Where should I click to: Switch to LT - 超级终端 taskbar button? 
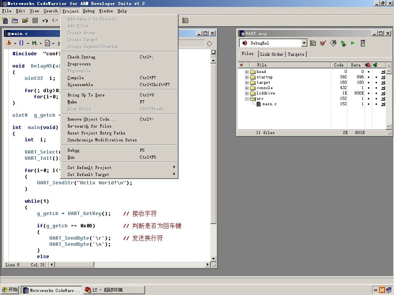pos(114,290)
